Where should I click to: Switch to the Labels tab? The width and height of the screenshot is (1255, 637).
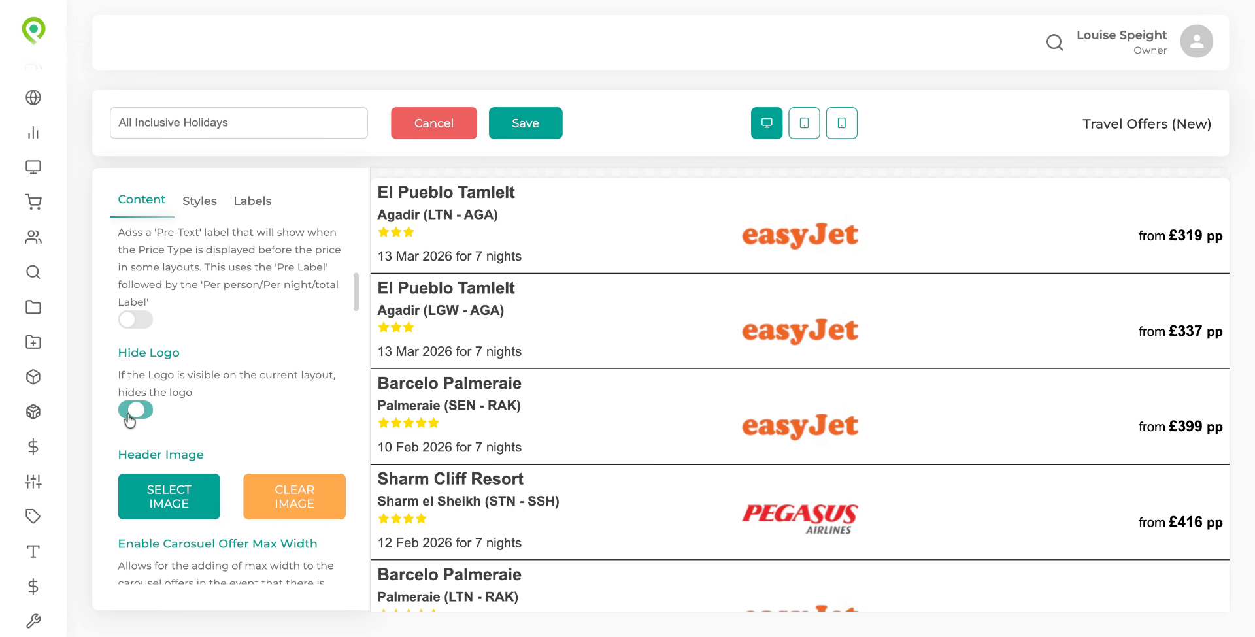coord(252,201)
